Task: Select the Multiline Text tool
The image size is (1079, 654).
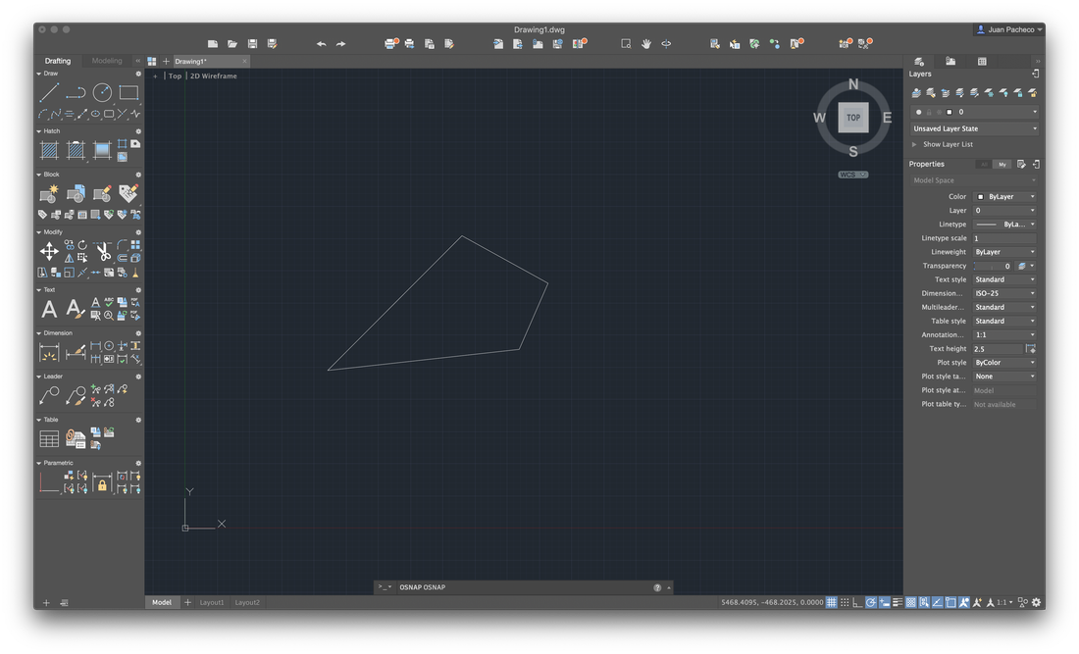Action: pos(49,310)
